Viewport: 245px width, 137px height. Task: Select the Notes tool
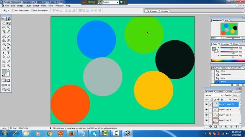tap(4, 62)
